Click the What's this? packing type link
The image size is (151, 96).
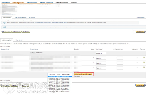tap(48, 5)
